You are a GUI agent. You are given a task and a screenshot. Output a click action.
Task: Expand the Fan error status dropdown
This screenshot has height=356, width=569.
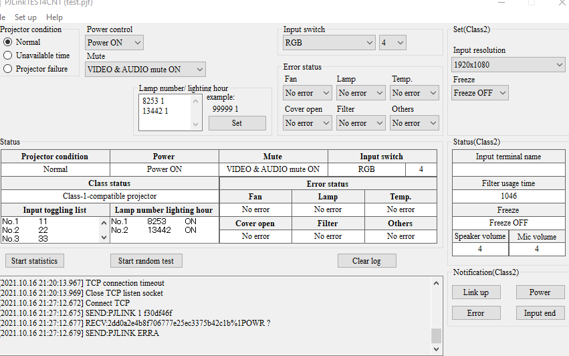click(307, 93)
